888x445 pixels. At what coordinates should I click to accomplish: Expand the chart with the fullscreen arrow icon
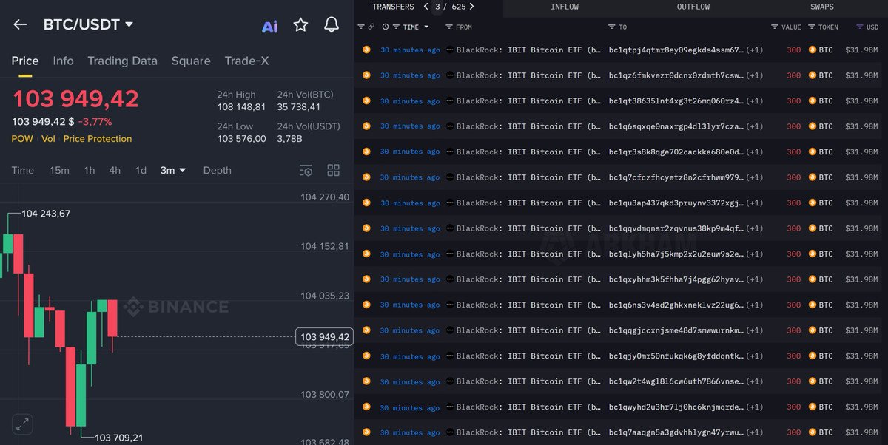point(22,424)
